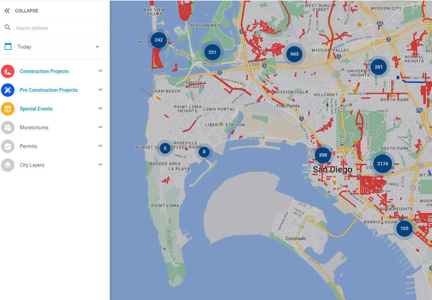Click the blue Pre Construction Projects icon
Image resolution: width=432 pixels, height=300 pixels.
point(8,90)
